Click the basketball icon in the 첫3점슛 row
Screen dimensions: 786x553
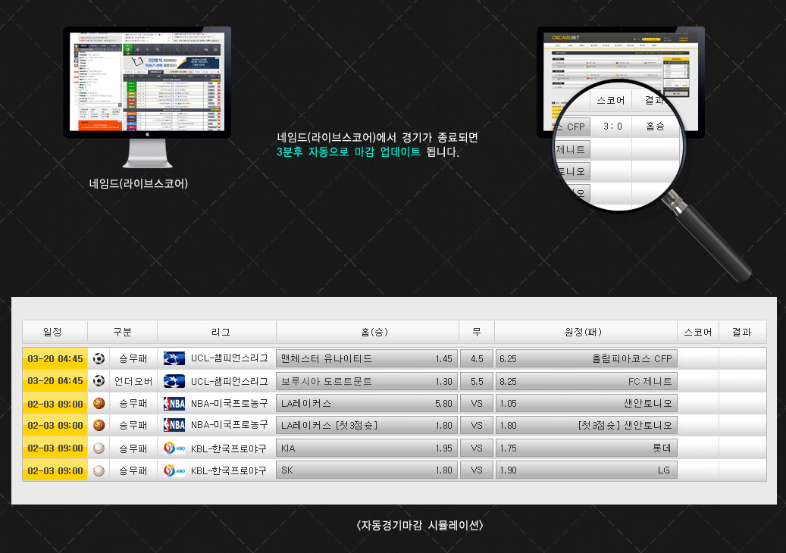(99, 425)
